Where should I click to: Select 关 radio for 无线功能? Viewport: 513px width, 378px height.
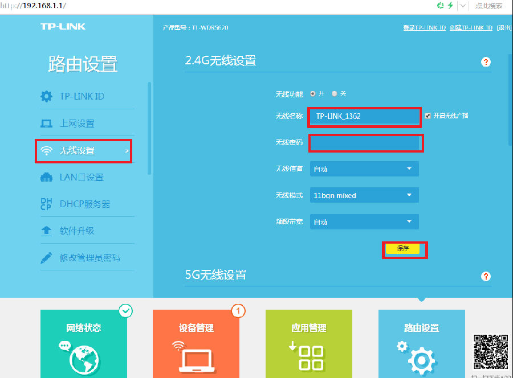(335, 94)
